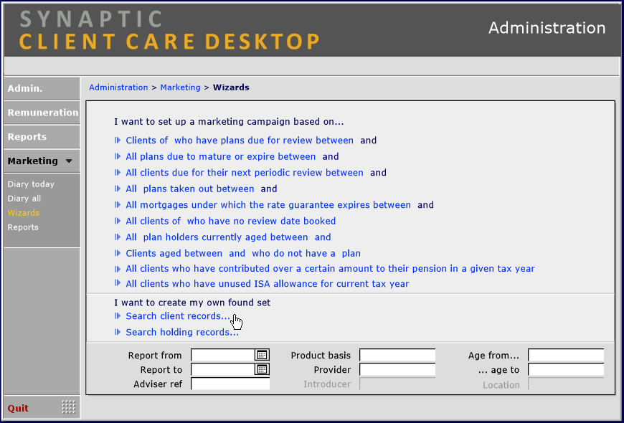
Task: Focus the Report from date field
Action: point(223,355)
